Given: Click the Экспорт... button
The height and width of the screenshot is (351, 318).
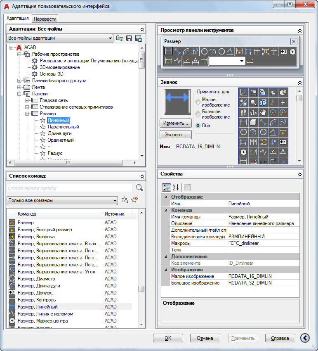Looking at the screenshot, I should (x=176, y=135).
